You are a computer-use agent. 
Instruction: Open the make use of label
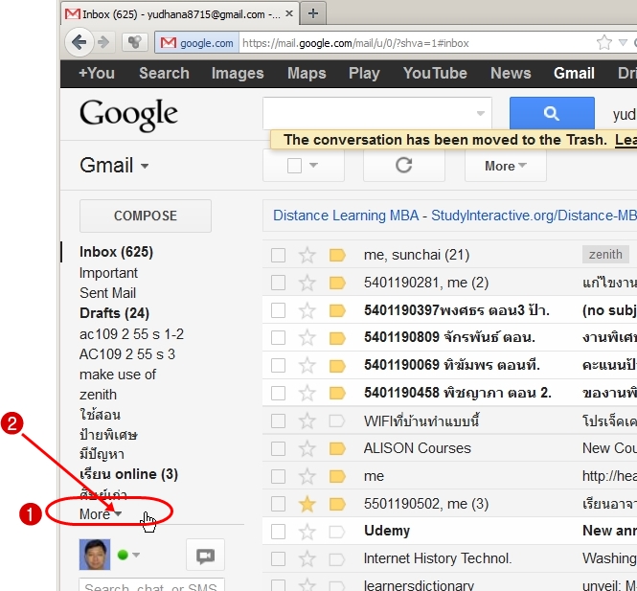pos(118,375)
